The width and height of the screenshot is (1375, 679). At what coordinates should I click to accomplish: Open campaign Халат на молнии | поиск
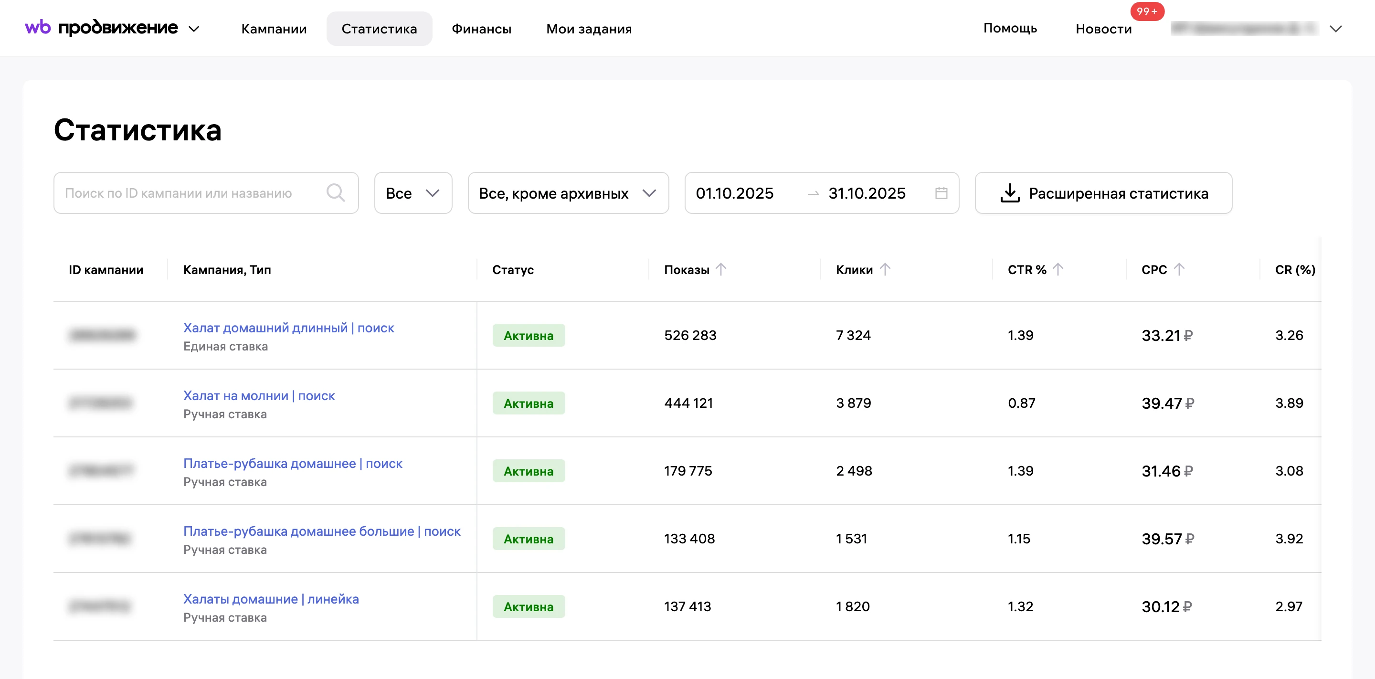[x=259, y=395]
